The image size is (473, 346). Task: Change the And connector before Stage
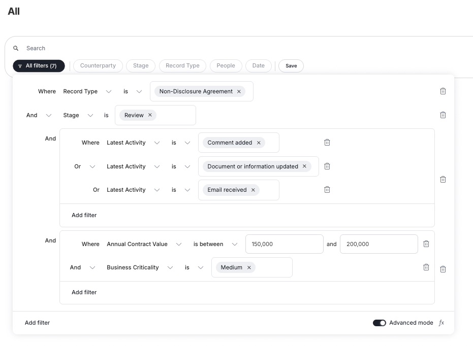pos(39,115)
